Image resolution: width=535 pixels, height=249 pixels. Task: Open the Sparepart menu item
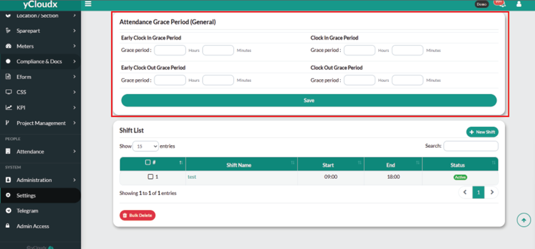40,31
